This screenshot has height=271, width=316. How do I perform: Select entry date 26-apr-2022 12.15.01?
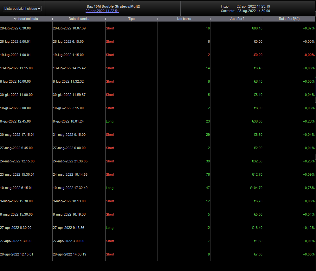pos(16,254)
